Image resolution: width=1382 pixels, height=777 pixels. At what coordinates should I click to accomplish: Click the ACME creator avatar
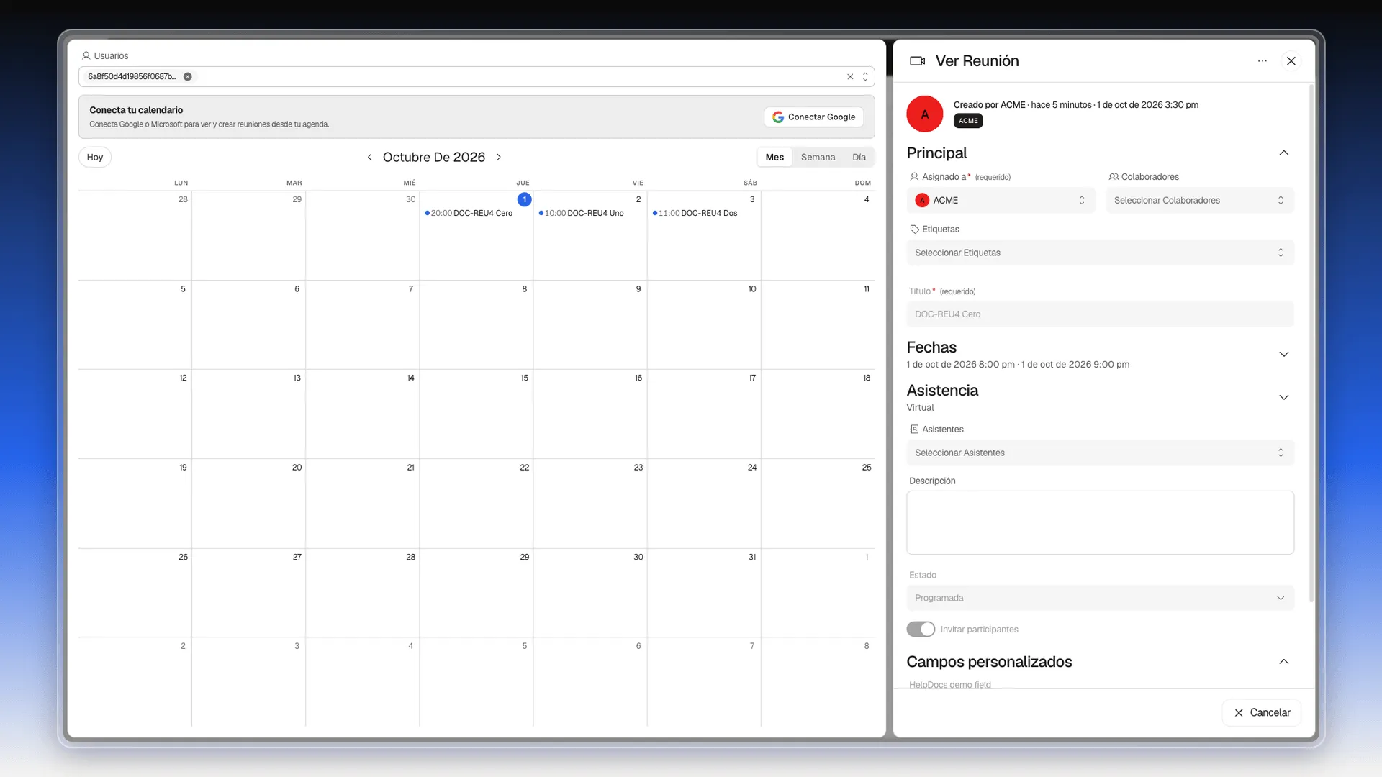click(924, 114)
